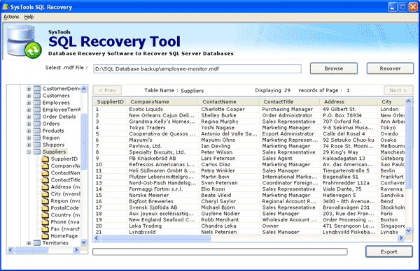Click the Export button

389,251
